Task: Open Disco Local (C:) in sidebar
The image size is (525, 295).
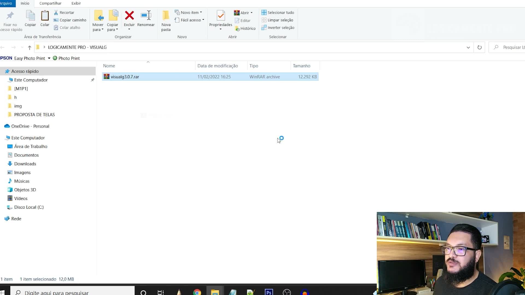Action: pyautogui.click(x=29, y=207)
